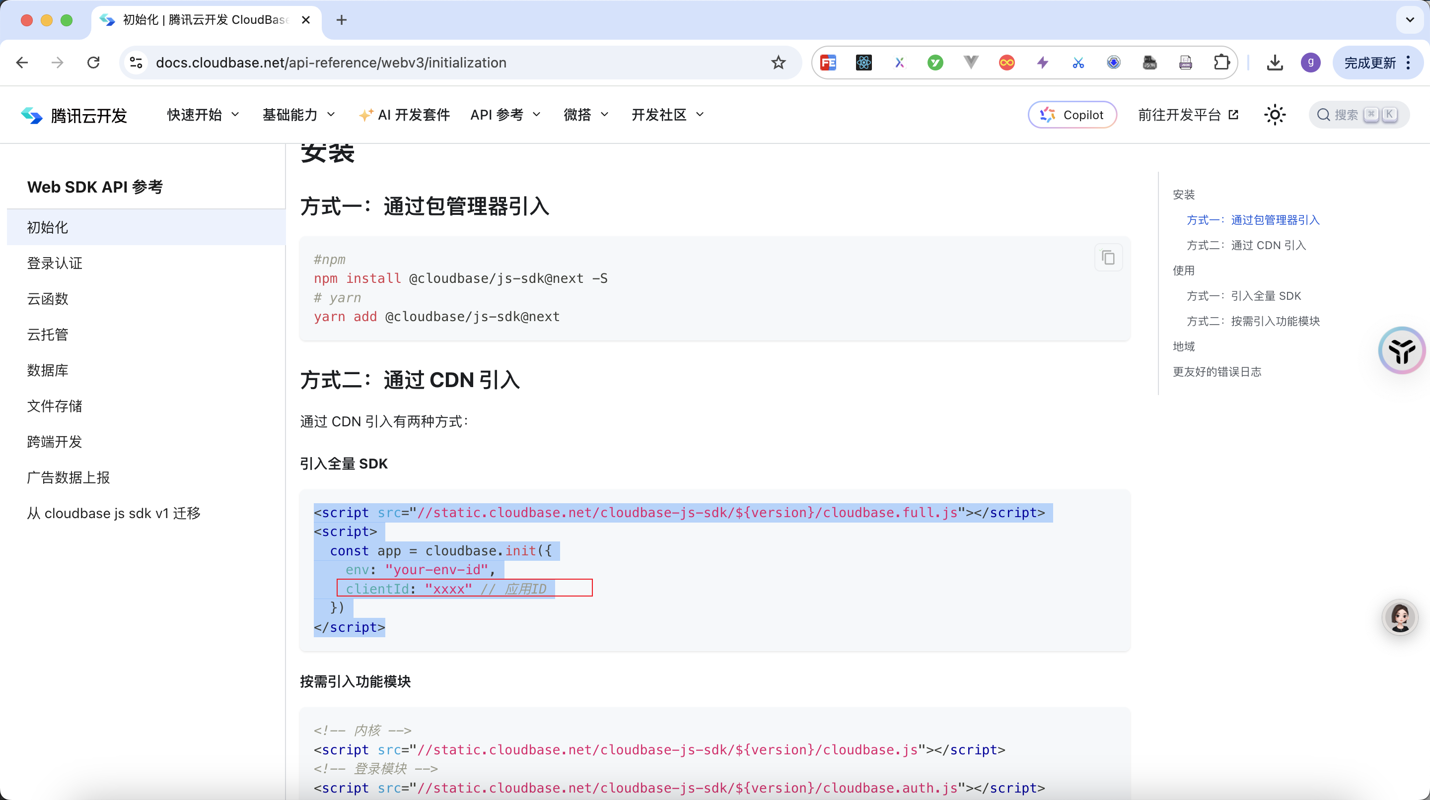Open 广告数据上报 sidebar item
This screenshot has height=800, width=1430.
(146, 478)
